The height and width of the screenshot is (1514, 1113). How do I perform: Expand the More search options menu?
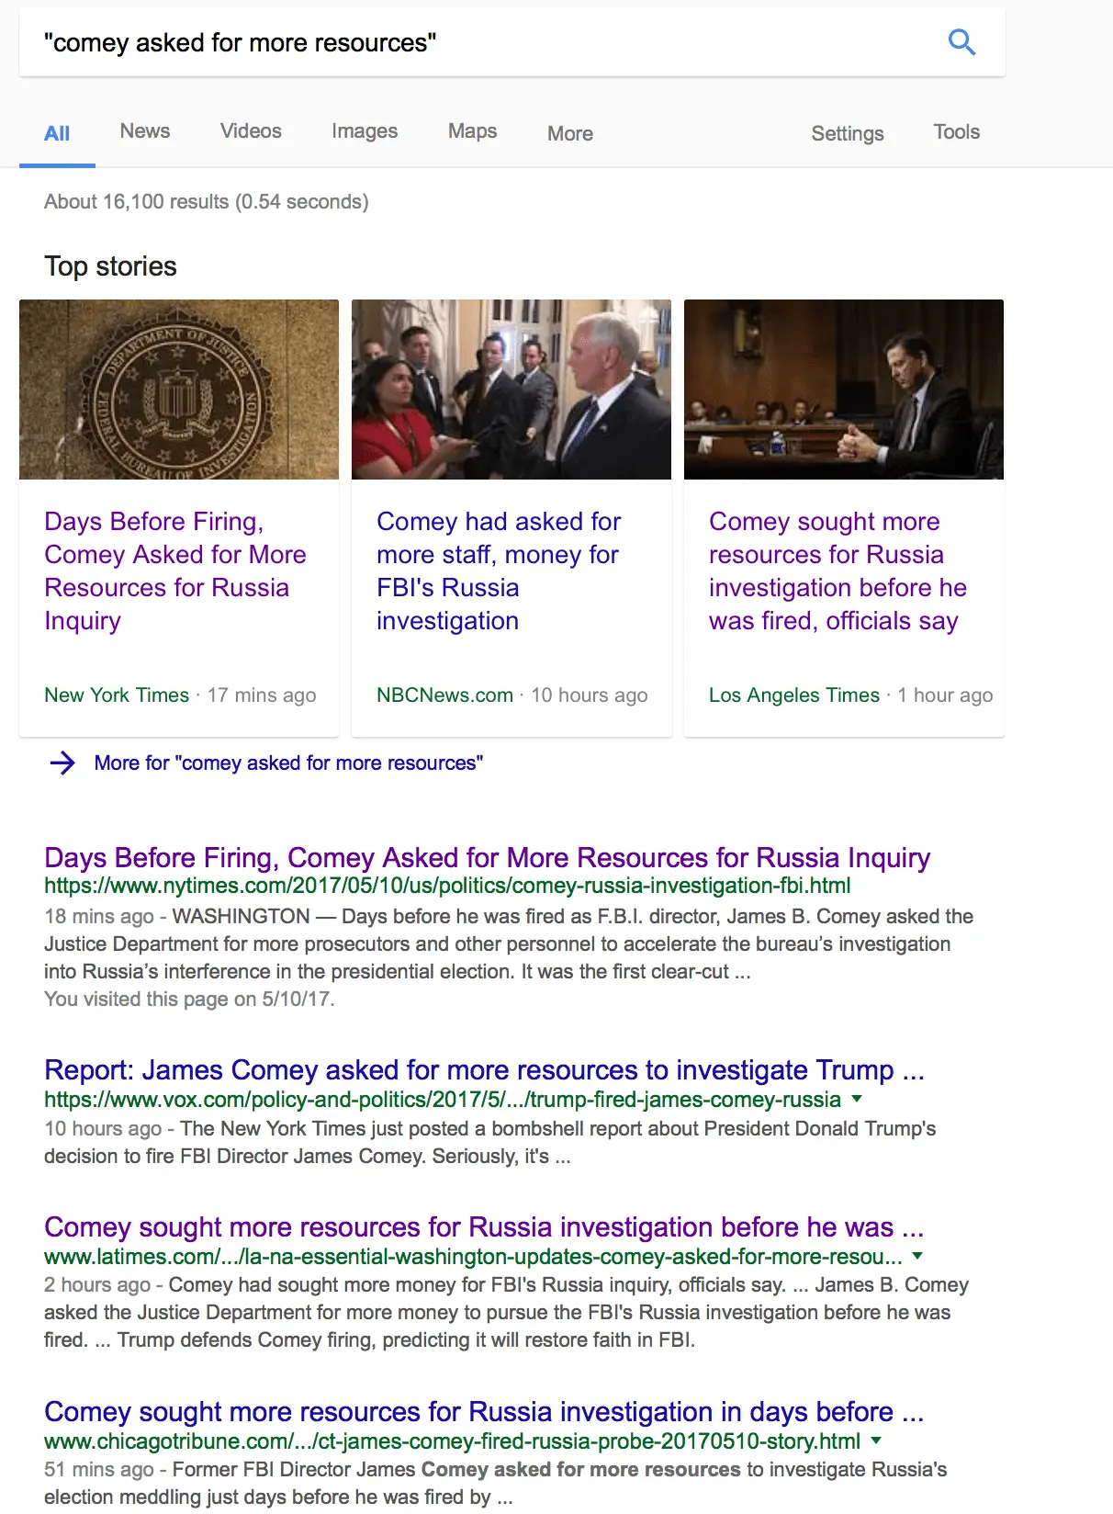point(570,134)
